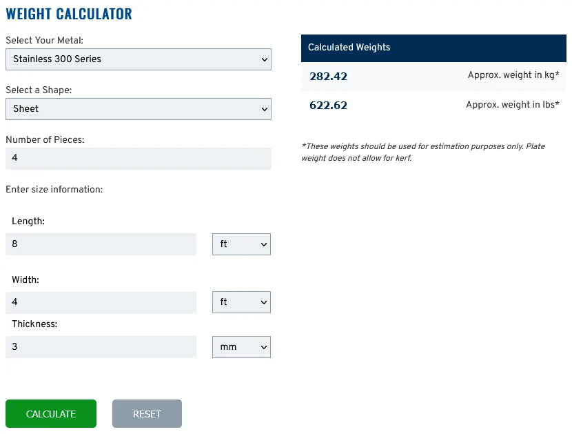Select the Width value input field
Image resolution: width=572 pixels, height=434 pixels.
click(x=101, y=302)
